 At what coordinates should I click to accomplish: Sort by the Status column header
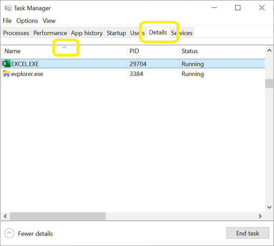click(x=189, y=51)
